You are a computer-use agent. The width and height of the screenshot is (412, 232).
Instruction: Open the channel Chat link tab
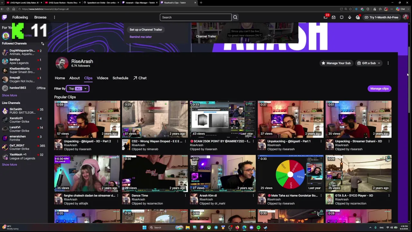140,78
